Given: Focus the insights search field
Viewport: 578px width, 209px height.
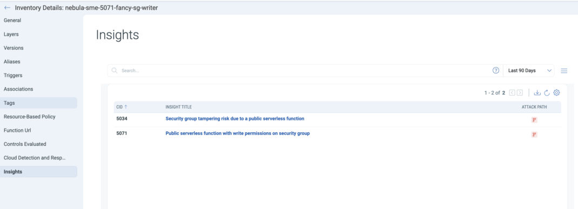Looking at the screenshot, I should [303, 70].
